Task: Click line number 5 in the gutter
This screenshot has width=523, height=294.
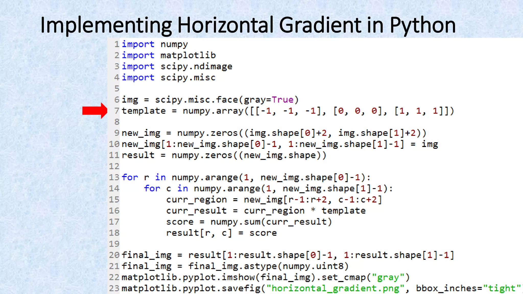Action: [117, 89]
